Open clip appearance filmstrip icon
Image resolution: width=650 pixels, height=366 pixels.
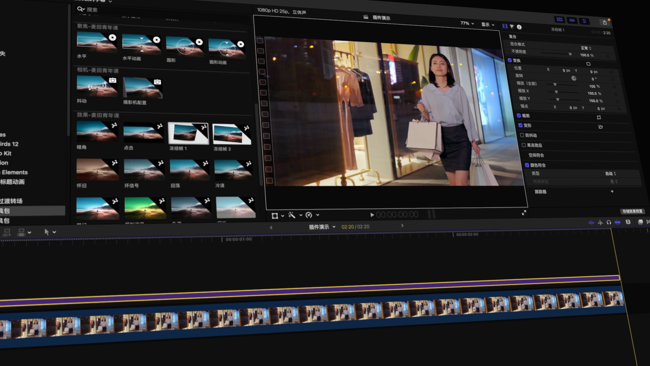(x=628, y=222)
